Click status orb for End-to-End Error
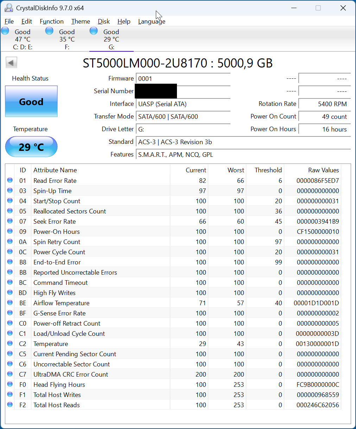 click(x=10, y=262)
